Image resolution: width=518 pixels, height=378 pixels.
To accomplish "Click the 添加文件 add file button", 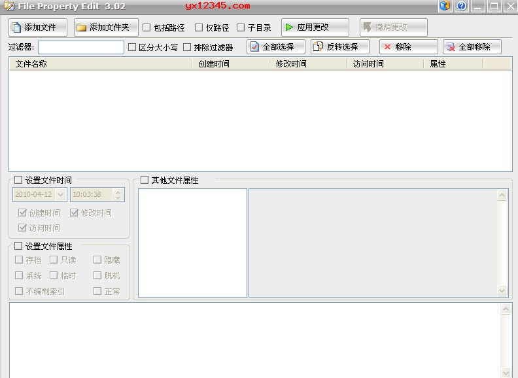I will (38, 27).
